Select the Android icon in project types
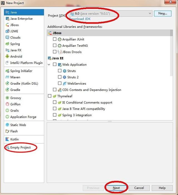 7,56
